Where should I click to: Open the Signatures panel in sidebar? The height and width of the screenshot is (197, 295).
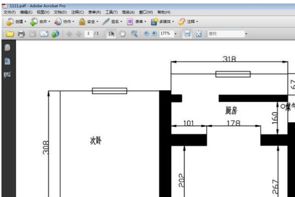click(x=7, y=74)
